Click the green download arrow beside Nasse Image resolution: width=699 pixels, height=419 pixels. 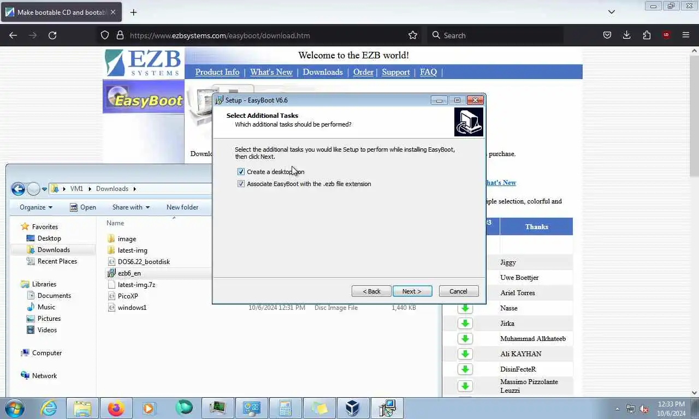click(465, 308)
